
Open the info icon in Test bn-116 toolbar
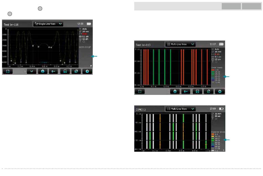tap(43, 71)
